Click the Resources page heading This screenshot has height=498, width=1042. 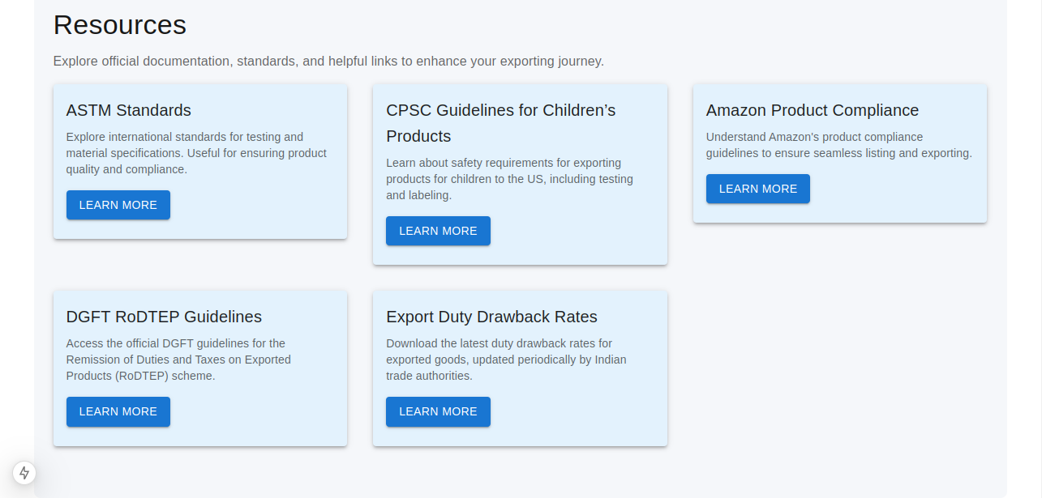click(119, 25)
